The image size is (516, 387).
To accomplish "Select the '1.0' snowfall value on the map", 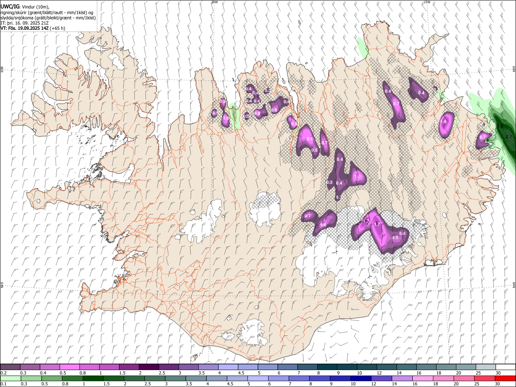I will coord(357,177).
